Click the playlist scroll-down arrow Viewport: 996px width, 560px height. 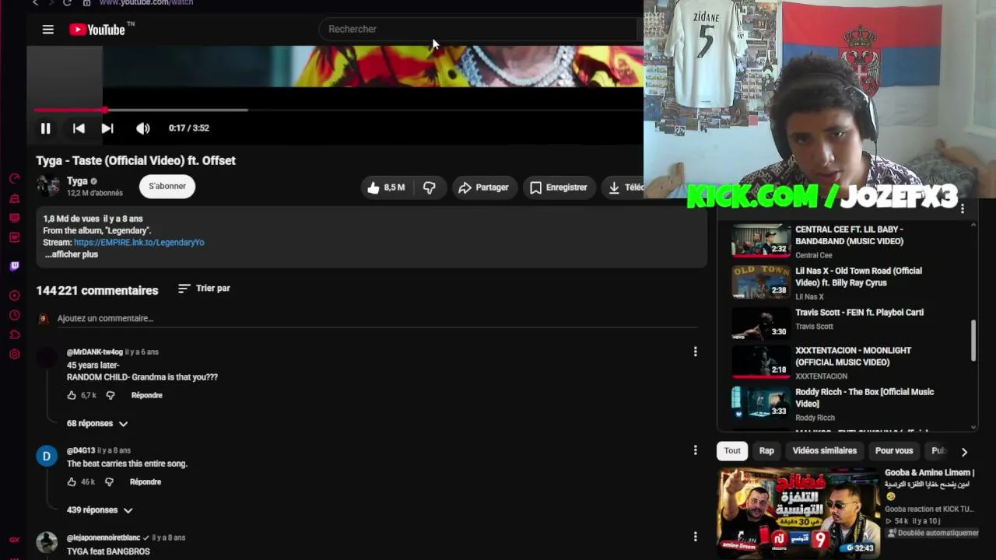point(973,427)
